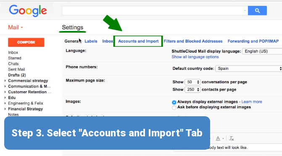Click the Google logo
282x156 pixels.
point(28,11)
